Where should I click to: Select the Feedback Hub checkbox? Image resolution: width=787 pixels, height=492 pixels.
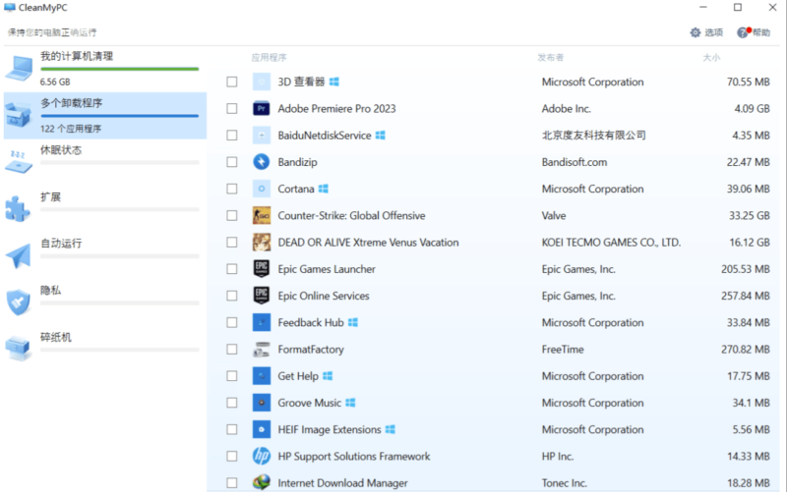click(232, 322)
